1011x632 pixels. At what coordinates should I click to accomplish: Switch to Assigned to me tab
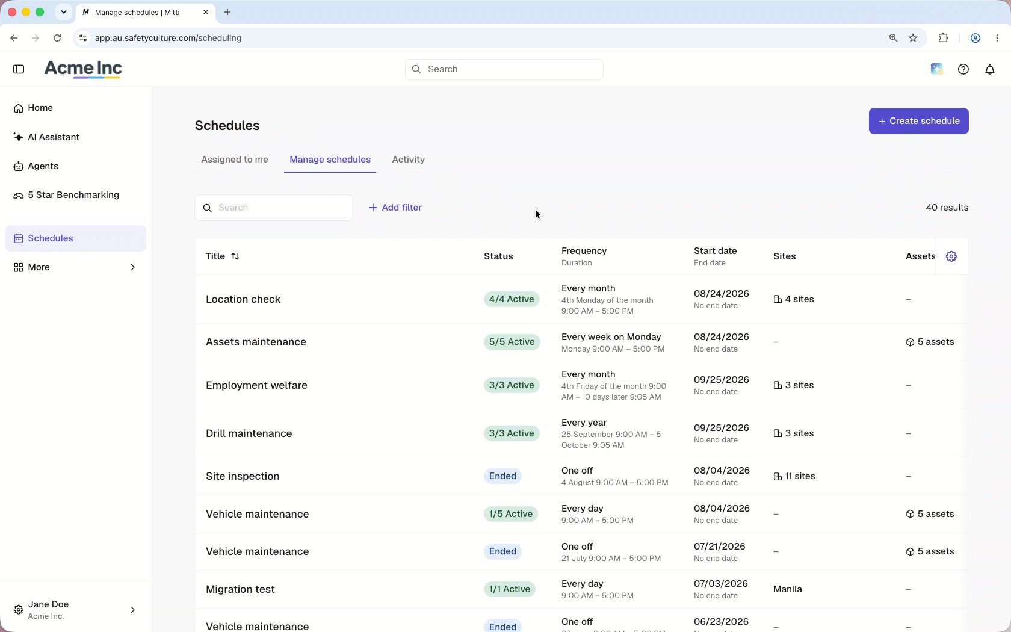point(235,160)
